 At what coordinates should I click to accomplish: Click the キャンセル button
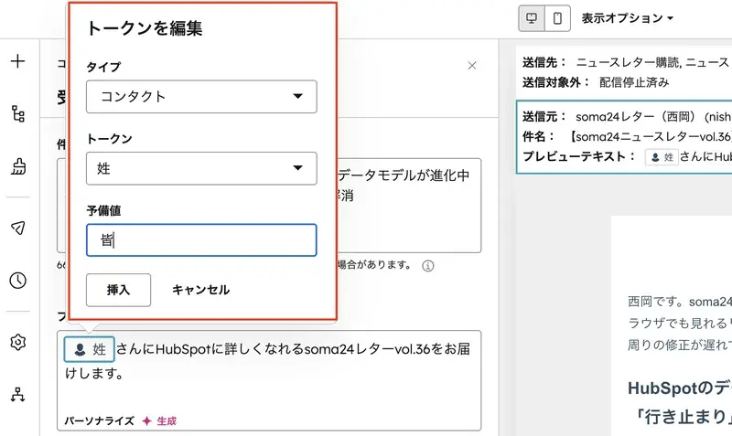(x=200, y=290)
